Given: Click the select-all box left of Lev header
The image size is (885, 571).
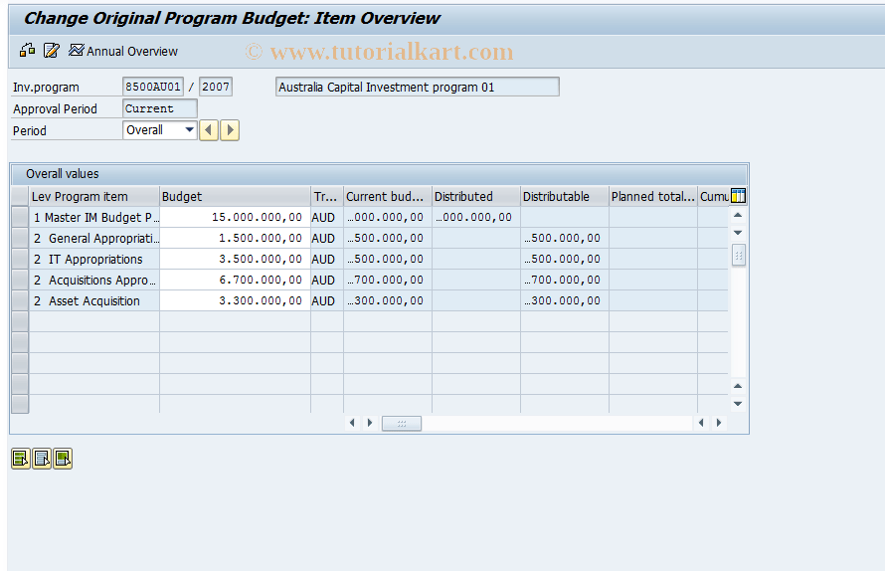Looking at the screenshot, I should coord(20,197).
